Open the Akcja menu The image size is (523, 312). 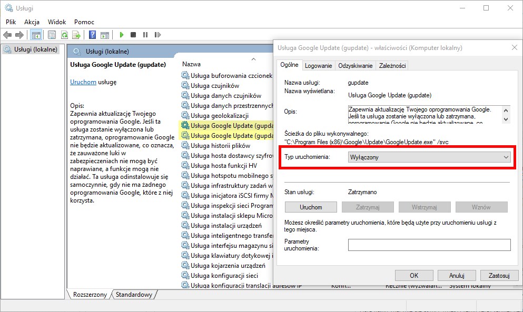pos(32,22)
